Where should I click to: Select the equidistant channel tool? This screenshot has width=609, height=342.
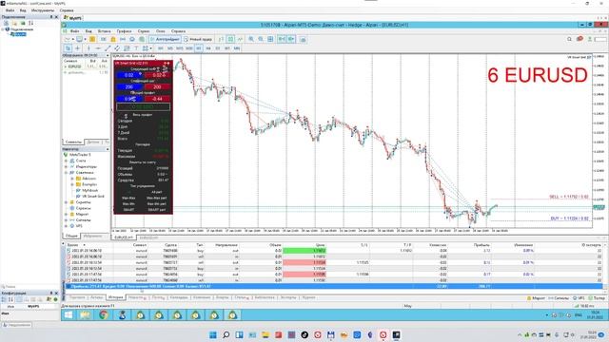pyautogui.click(x=117, y=48)
